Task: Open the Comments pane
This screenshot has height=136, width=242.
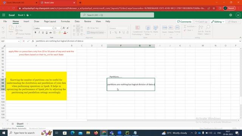Action: coord(184,22)
